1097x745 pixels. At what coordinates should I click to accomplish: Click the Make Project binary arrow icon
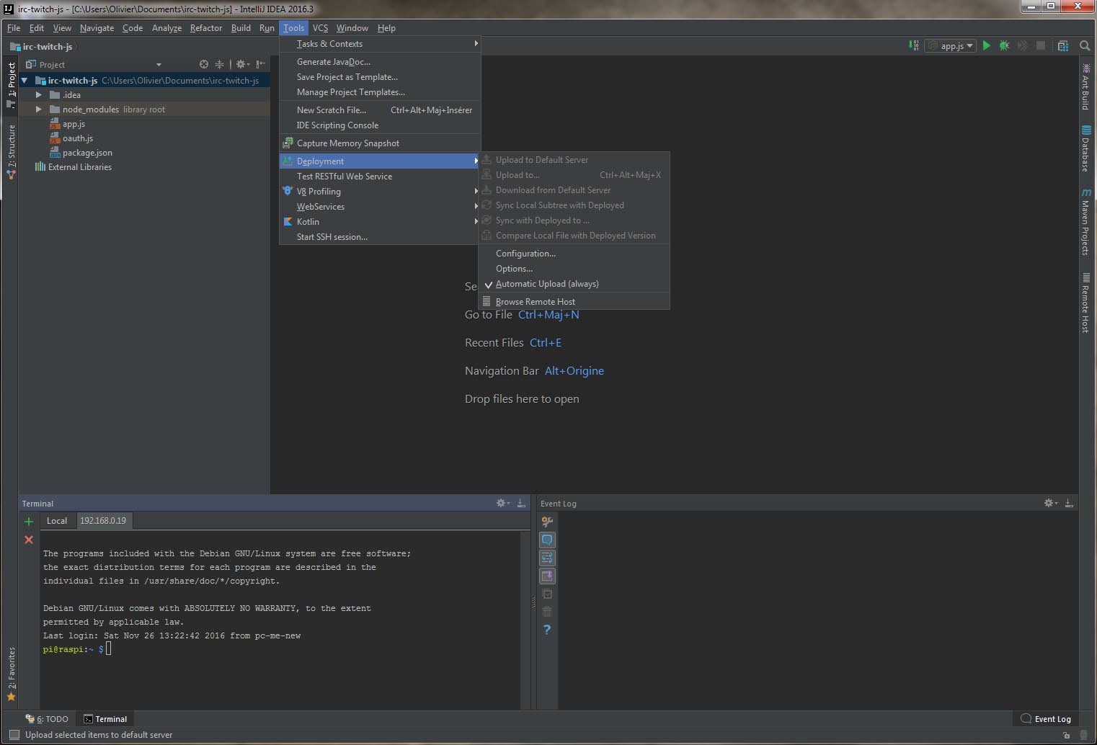(914, 45)
